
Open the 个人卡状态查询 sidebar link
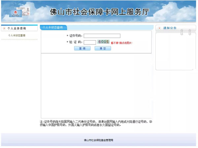click(16, 35)
